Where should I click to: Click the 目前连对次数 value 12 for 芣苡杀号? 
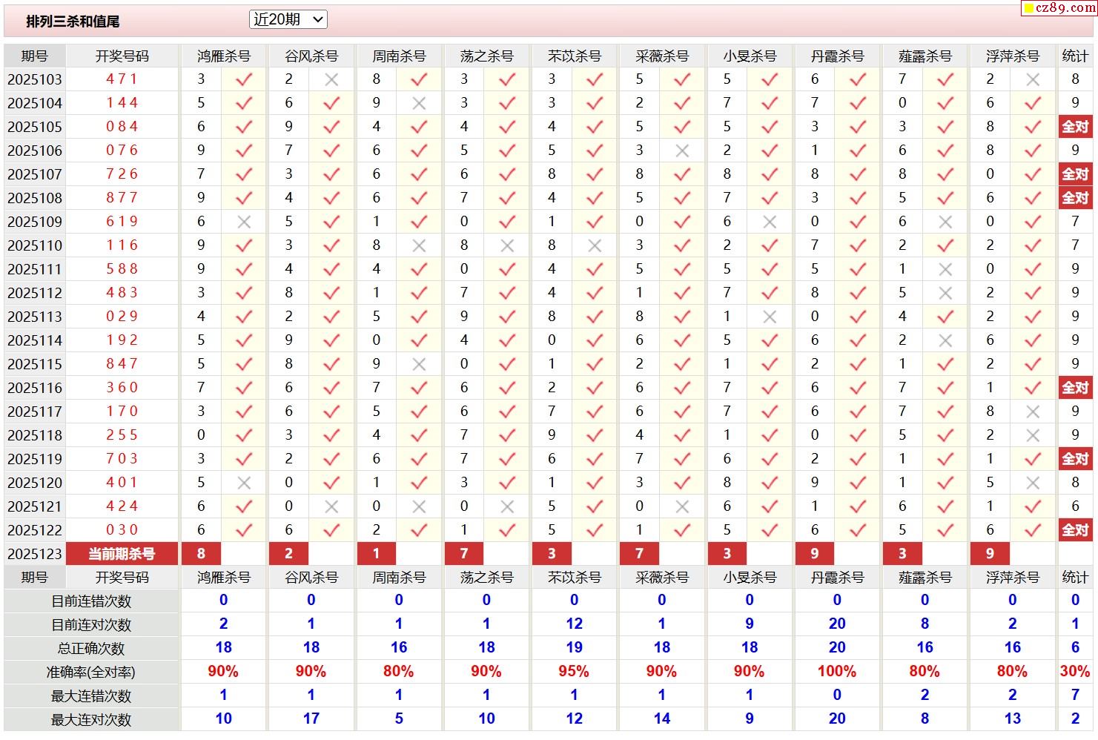[574, 624]
